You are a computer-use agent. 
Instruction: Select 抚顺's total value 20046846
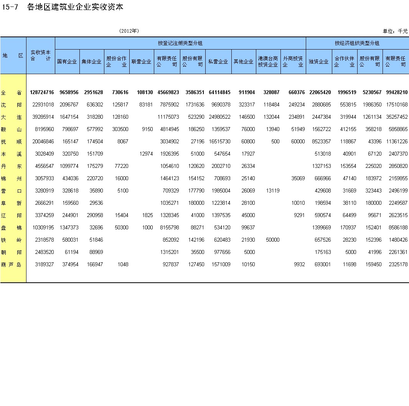point(43,141)
